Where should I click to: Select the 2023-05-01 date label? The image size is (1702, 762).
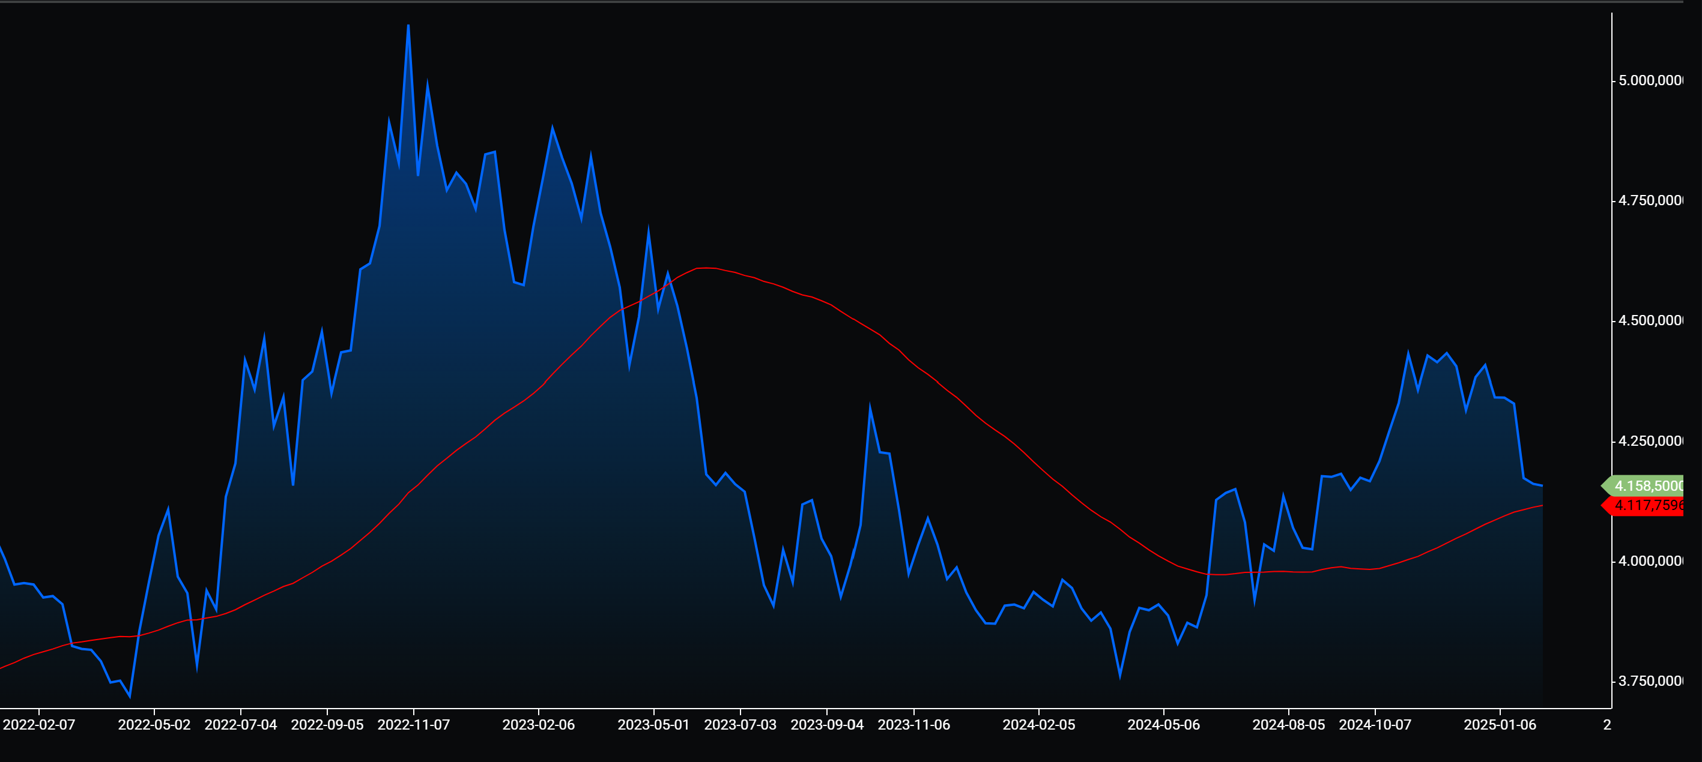click(653, 725)
